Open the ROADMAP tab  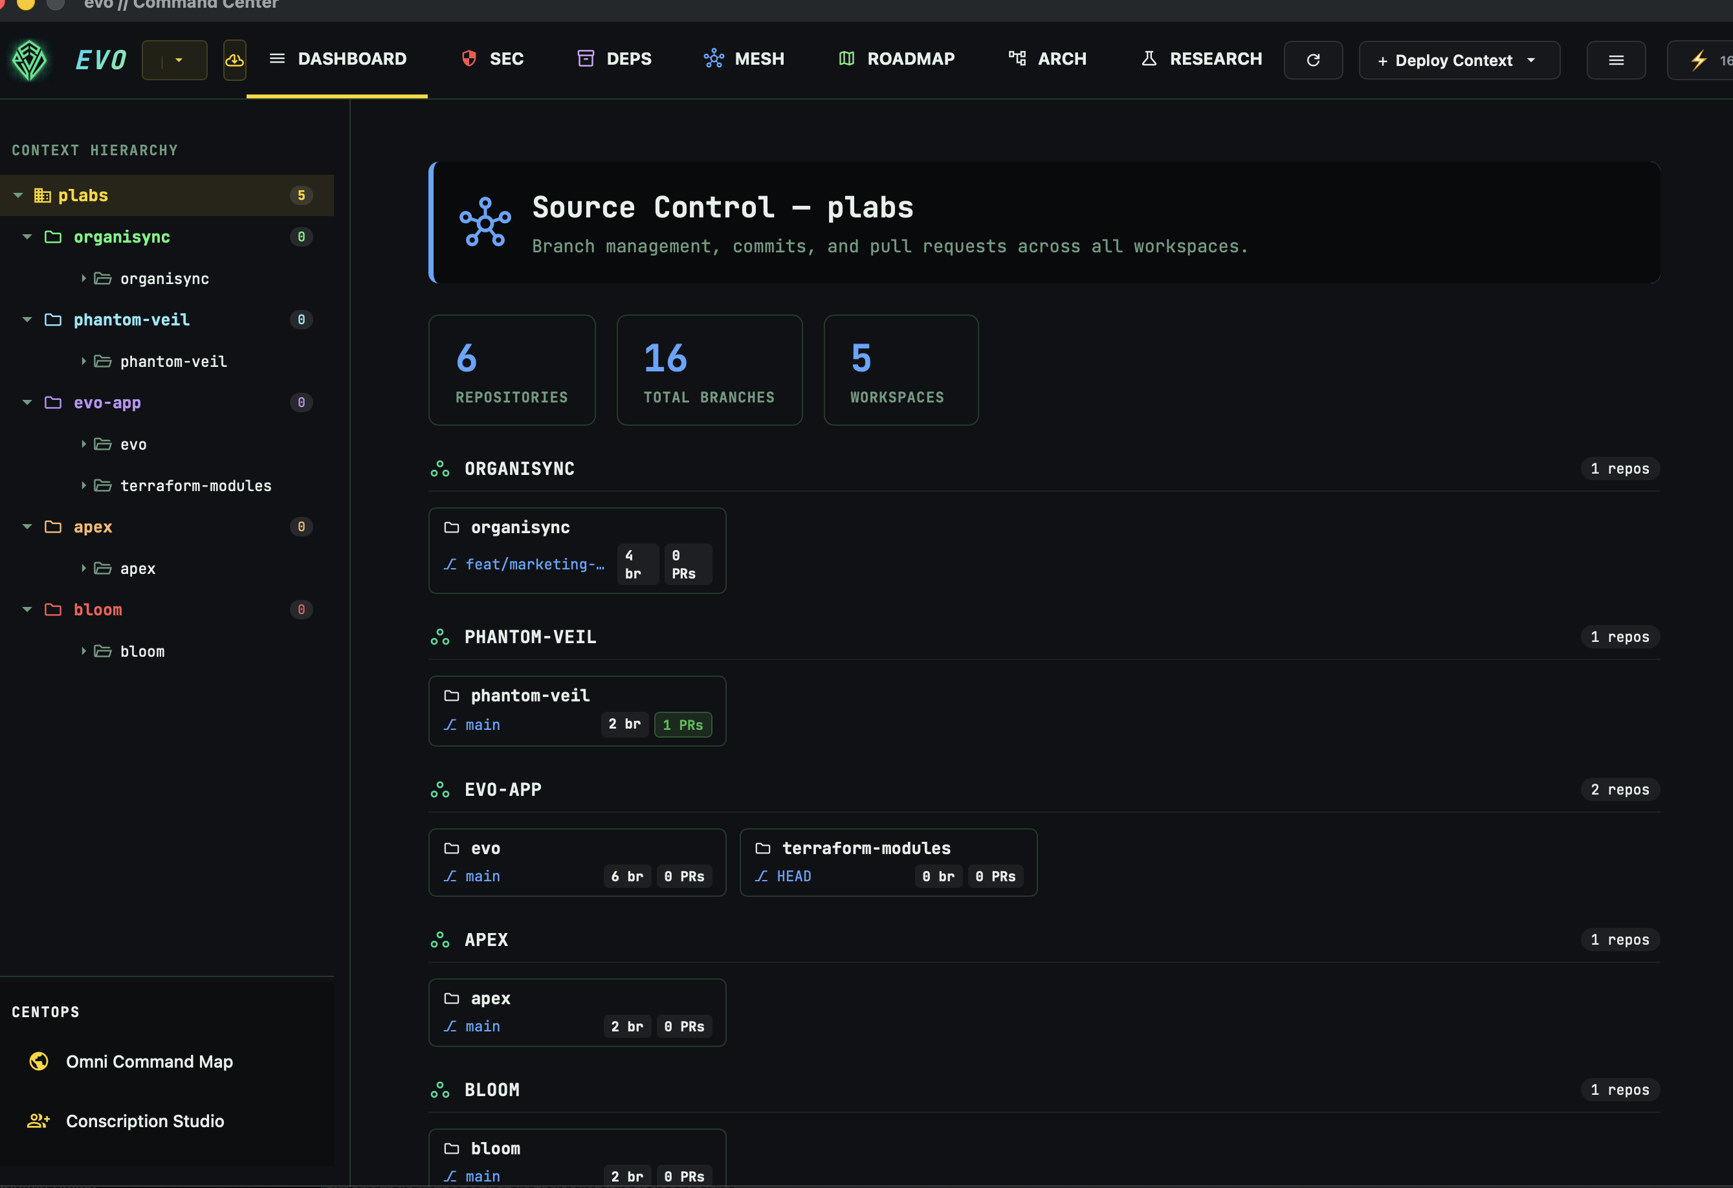[896, 59]
